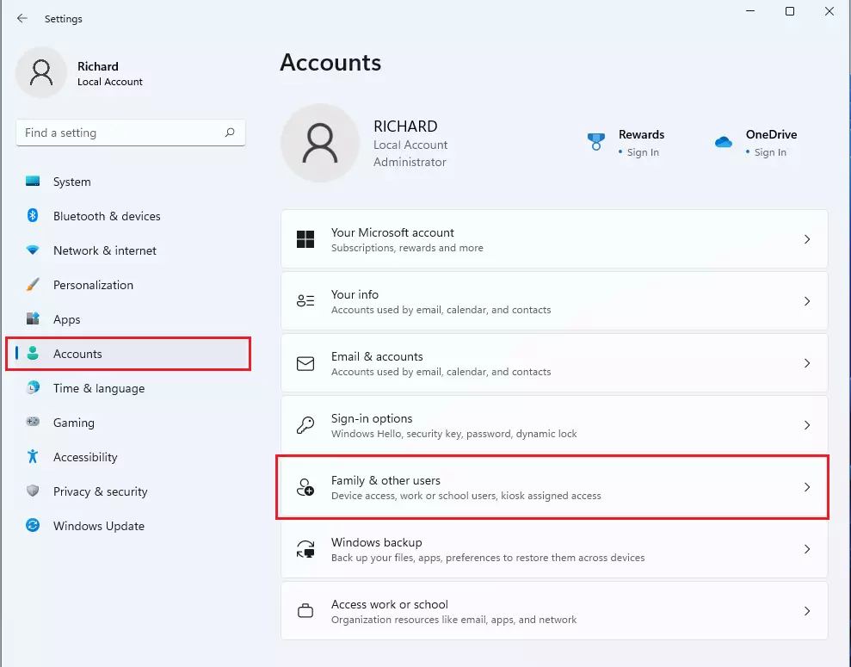Screen dimensions: 851x667
Task: Click the Accounts page heading
Action: pyautogui.click(x=330, y=63)
